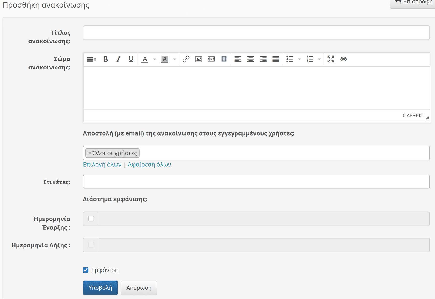435x299 pixels.
Task: Insert a link using the chain icon
Action: (186, 59)
